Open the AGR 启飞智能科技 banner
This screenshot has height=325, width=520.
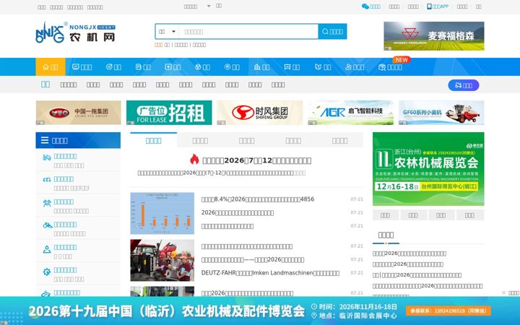(351, 113)
